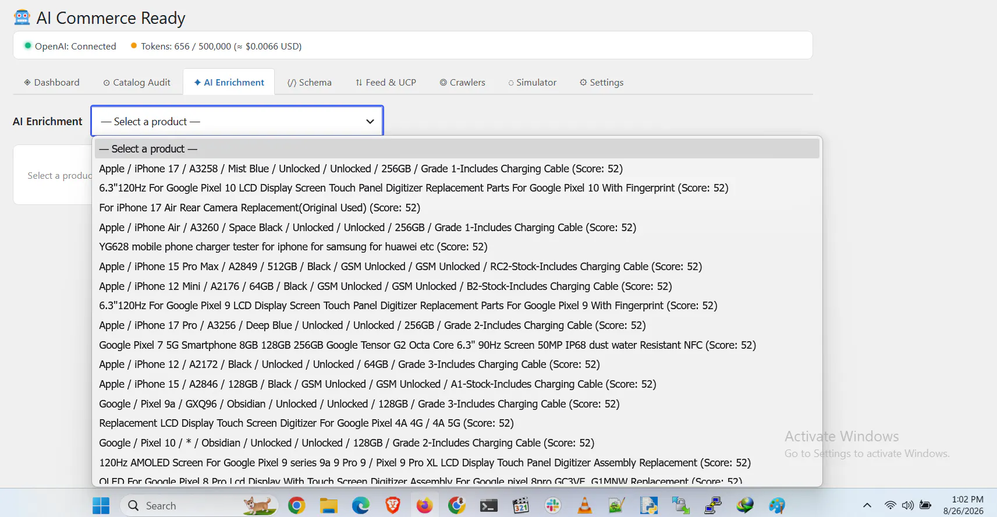Open the Settings tab

(x=602, y=82)
